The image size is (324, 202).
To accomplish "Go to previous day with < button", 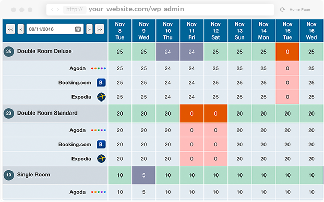I will point(21,29).
